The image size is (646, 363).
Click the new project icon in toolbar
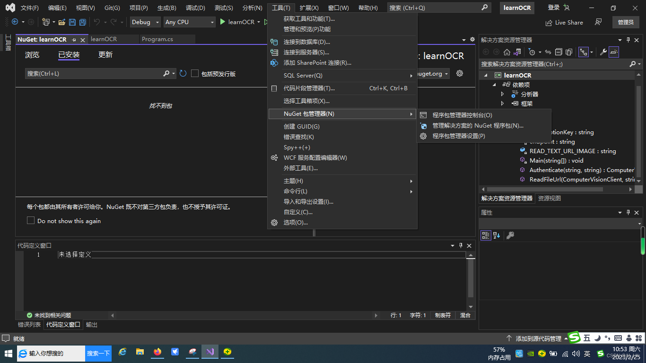pos(46,22)
